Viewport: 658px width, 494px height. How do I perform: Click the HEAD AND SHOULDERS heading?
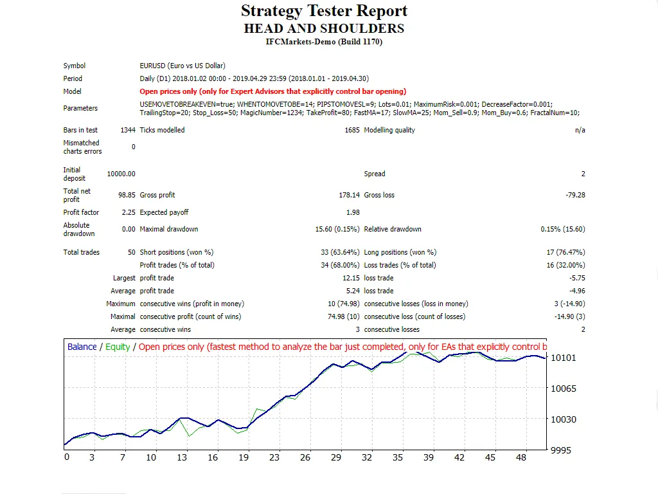[324, 28]
